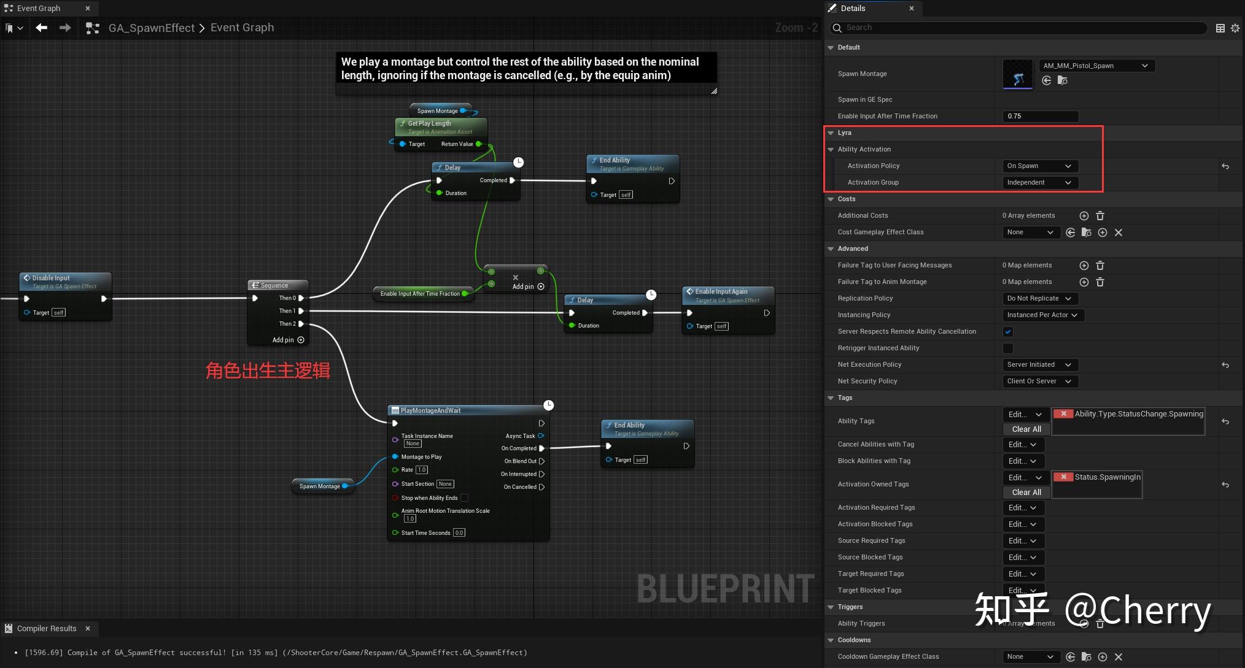Screen dimensions: 1245x668
Task: Select the Event Graph tab
Action: pos(38,9)
